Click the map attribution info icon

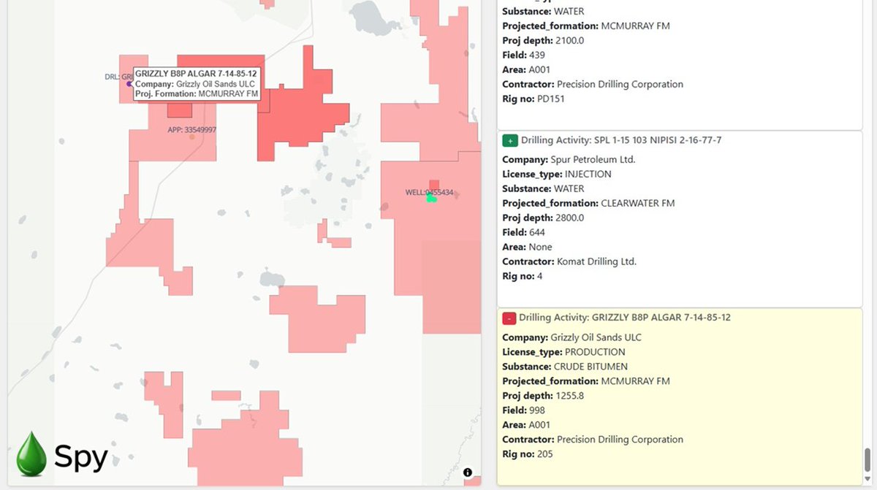[x=468, y=472]
